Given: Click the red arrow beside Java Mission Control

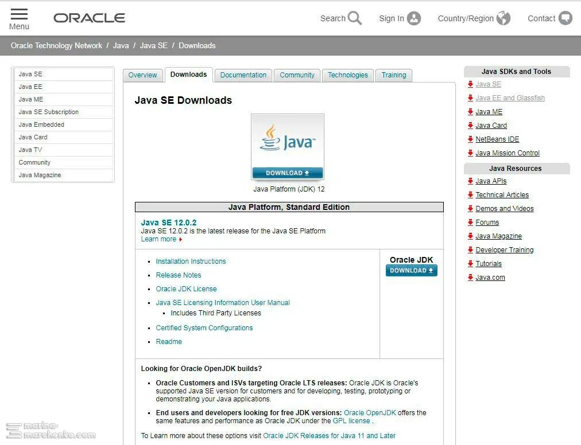Looking at the screenshot, I should (470, 153).
